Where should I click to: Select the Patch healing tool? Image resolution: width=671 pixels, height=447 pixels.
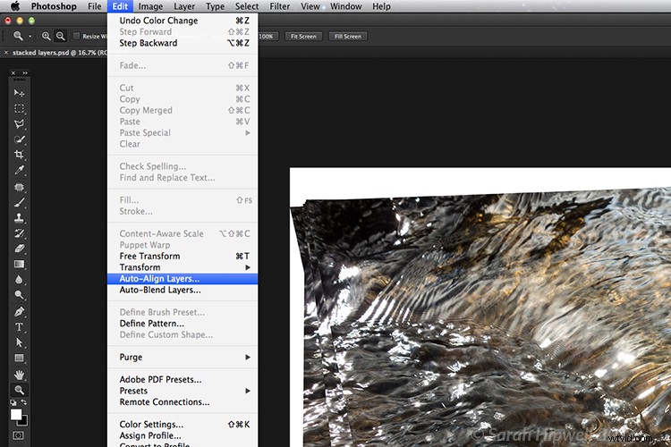[x=19, y=187]
